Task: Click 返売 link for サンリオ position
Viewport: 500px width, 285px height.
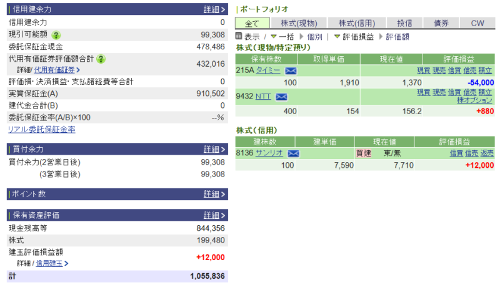Action: 486,153
